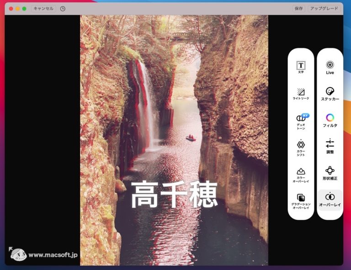Select the 高千穂 text overlay on photo
Image resolution: width=351 pixels, height=270 pixels.
tap(174, 195)
